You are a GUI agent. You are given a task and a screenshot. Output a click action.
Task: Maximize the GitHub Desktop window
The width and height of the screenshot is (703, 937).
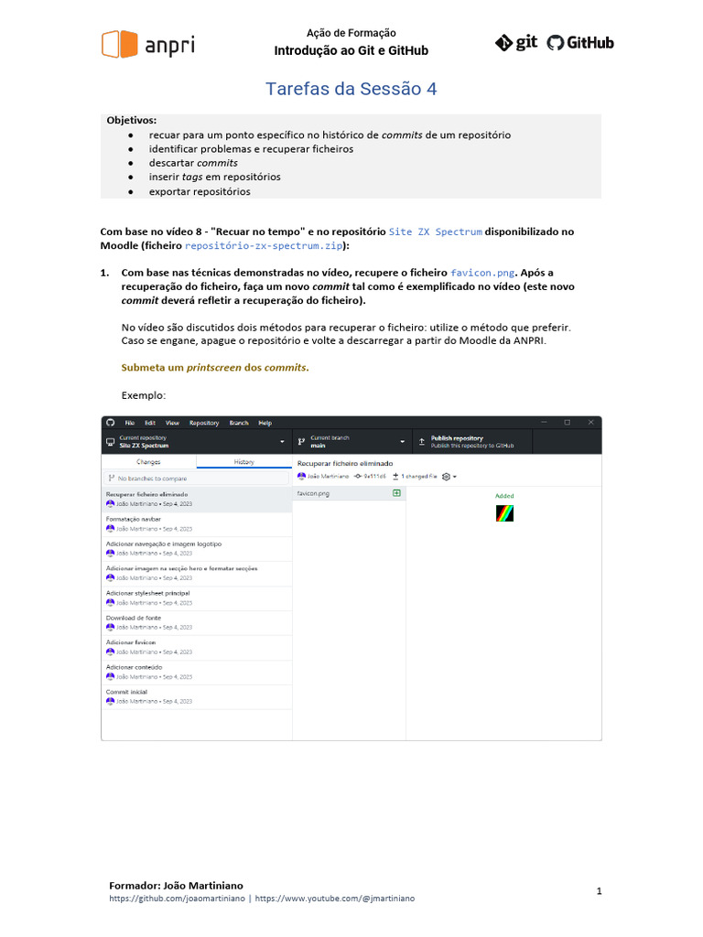[568, 423]
